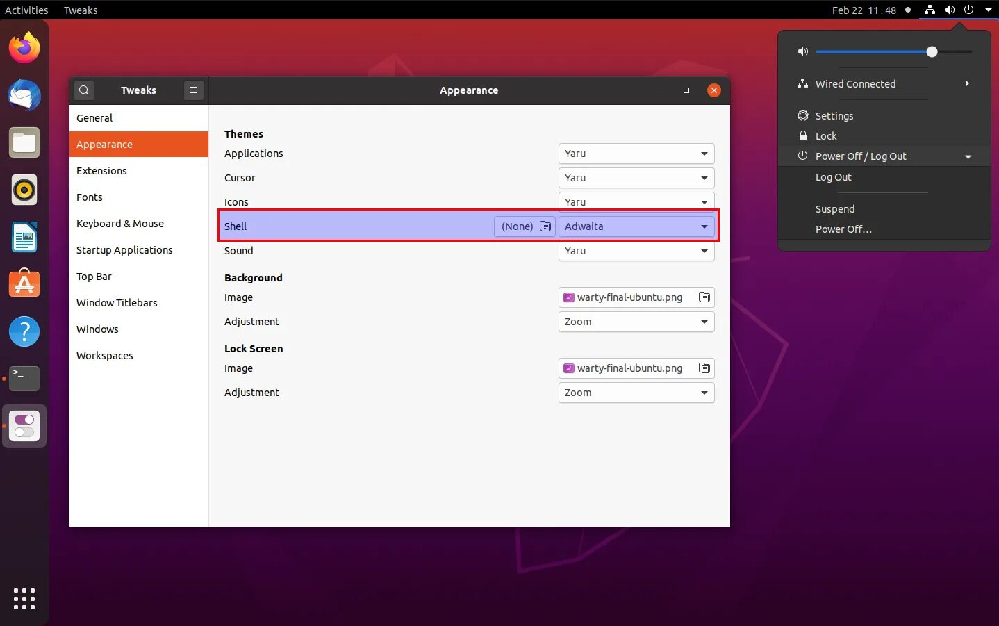Open Window Titlebars section
The image size is (999, 626).
coord(139,303)
